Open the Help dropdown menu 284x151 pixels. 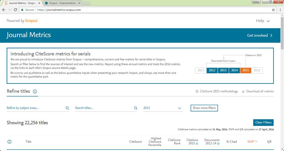point(263,21)
